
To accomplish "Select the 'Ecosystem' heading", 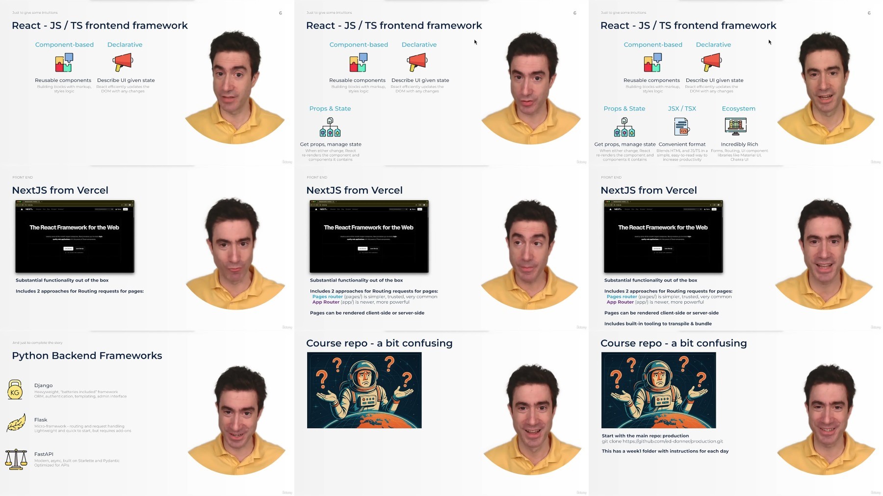I will [738, 108].
